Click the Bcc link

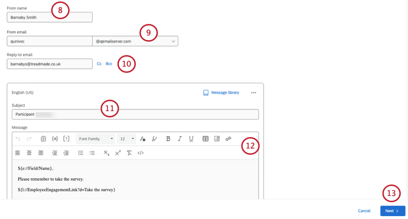[109, 64]
